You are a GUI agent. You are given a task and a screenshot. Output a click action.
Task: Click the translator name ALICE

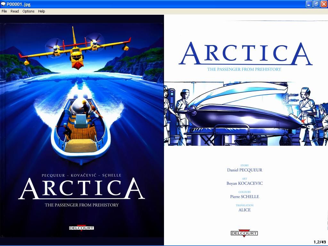tap(244, 210)
